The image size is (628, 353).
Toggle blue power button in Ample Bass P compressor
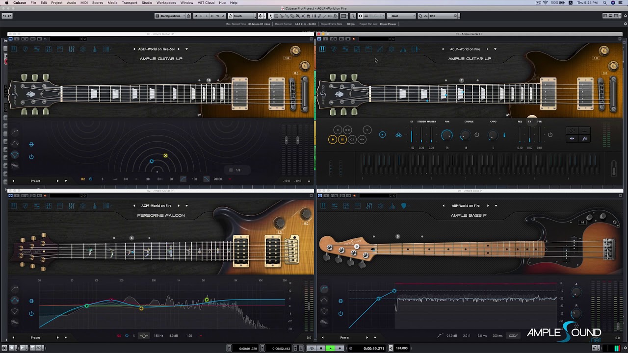pos(340,313)
